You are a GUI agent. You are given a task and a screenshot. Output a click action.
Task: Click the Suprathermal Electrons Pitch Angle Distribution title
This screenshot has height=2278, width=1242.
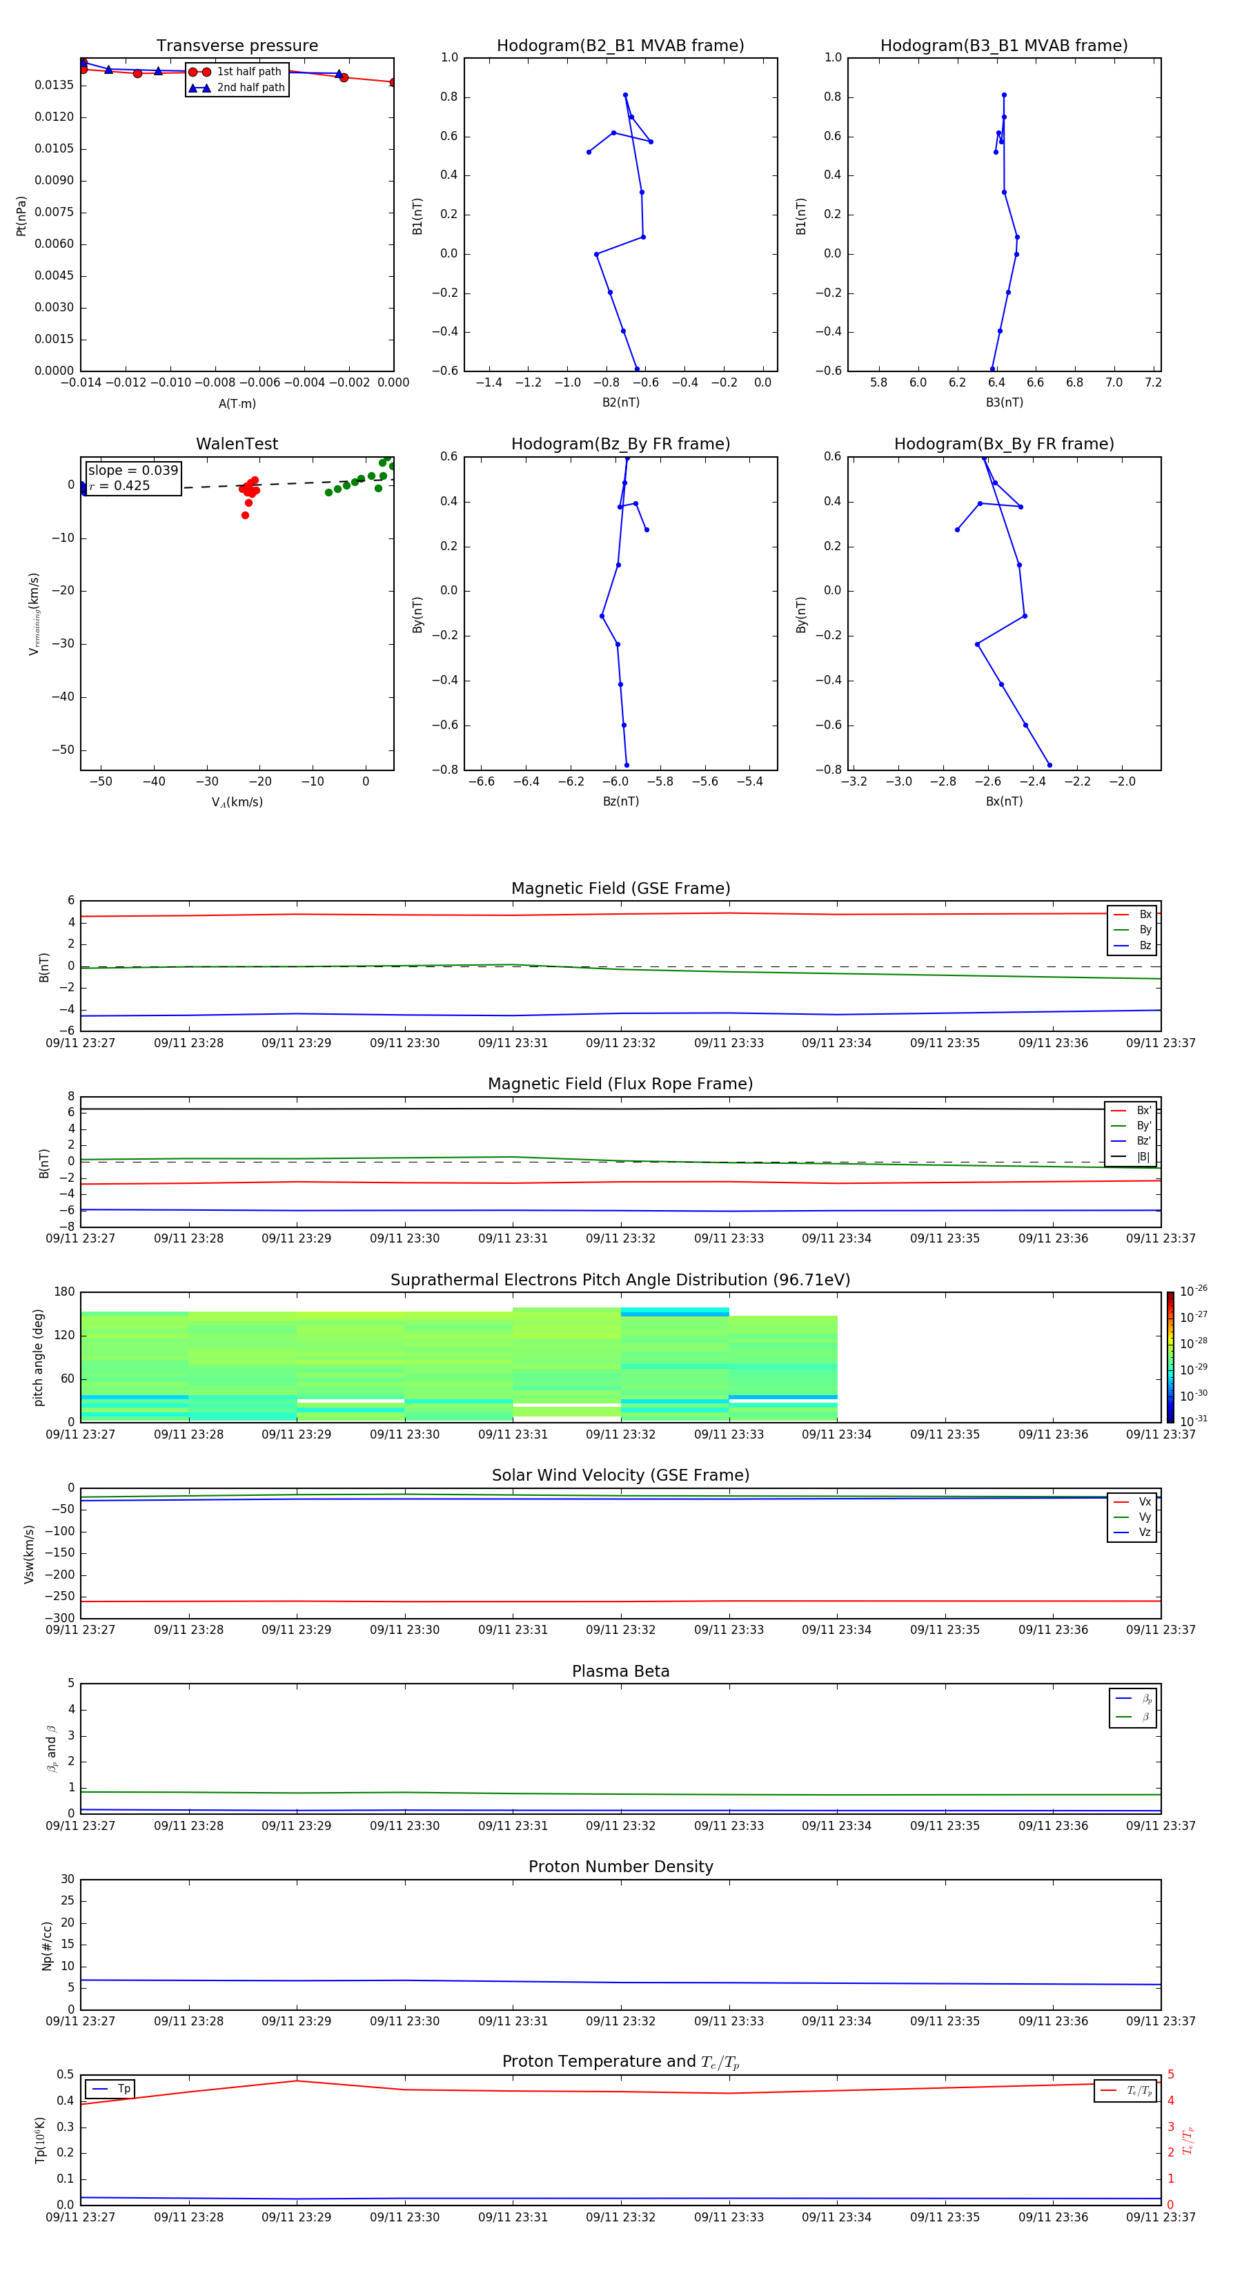[620, 1280]
